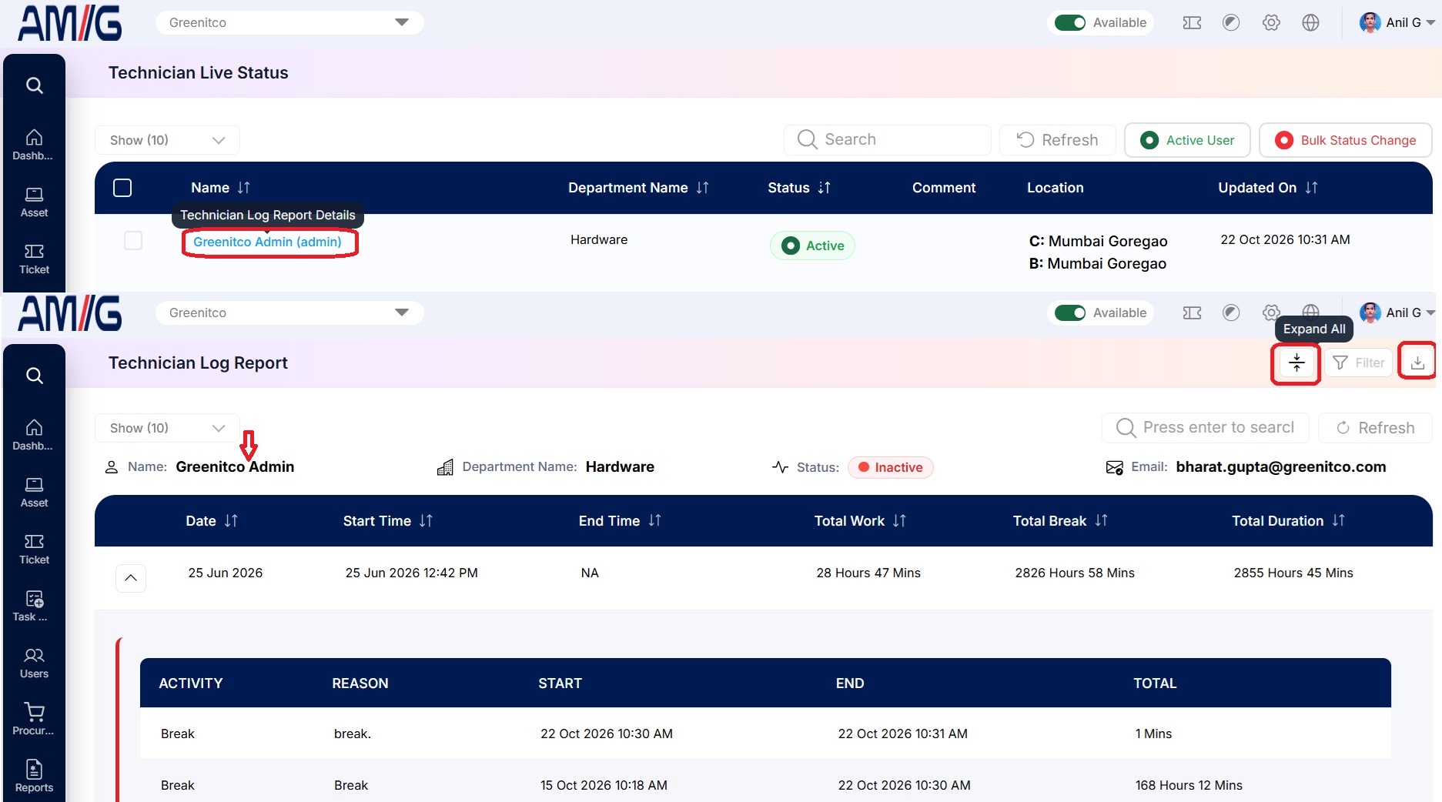The image size is (1442, 802).
Task: Sort by Total Duration column
Action: point(1338,521)
